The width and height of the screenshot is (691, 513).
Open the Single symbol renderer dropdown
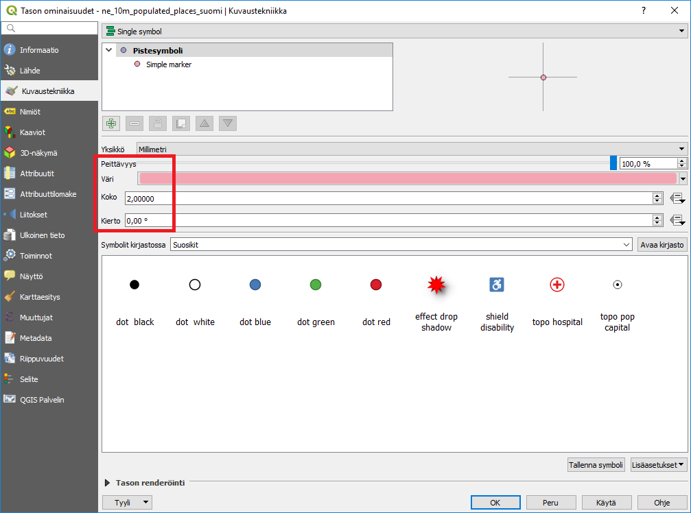pos(394,31)
